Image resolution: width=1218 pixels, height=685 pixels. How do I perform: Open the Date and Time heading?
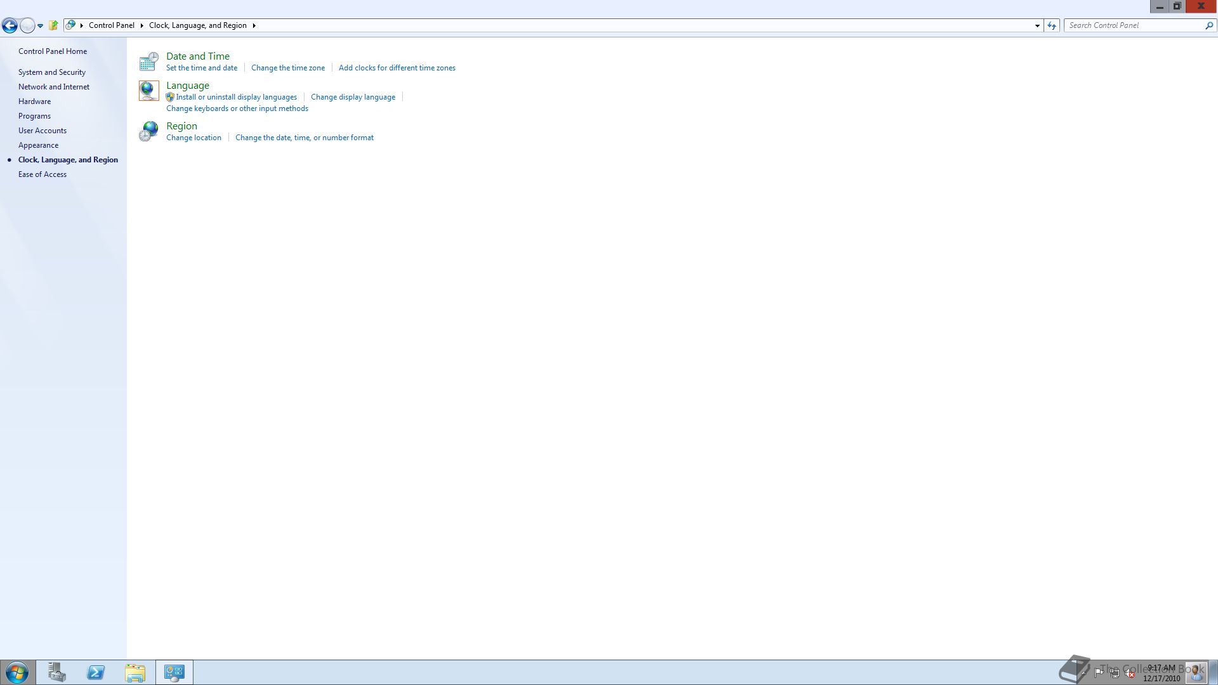click(198, 56)
